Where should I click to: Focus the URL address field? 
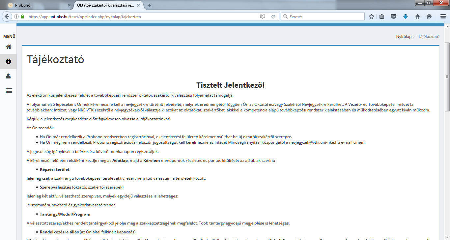click(x=142, y=16)
